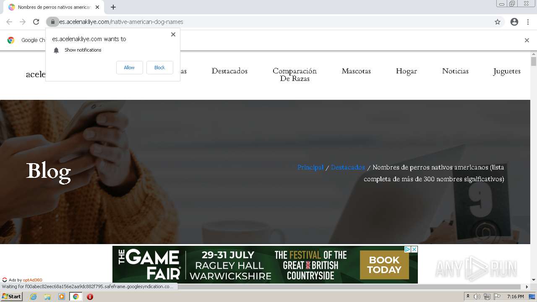
Task: Select the Chrome taskbar button
Action: pyautogui.click(x=76, y=297)
